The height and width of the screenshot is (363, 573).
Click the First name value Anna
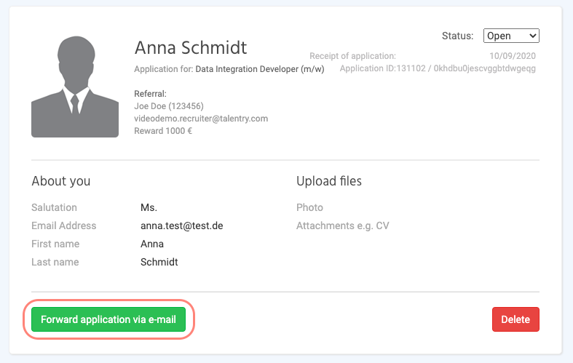(152, 244)
